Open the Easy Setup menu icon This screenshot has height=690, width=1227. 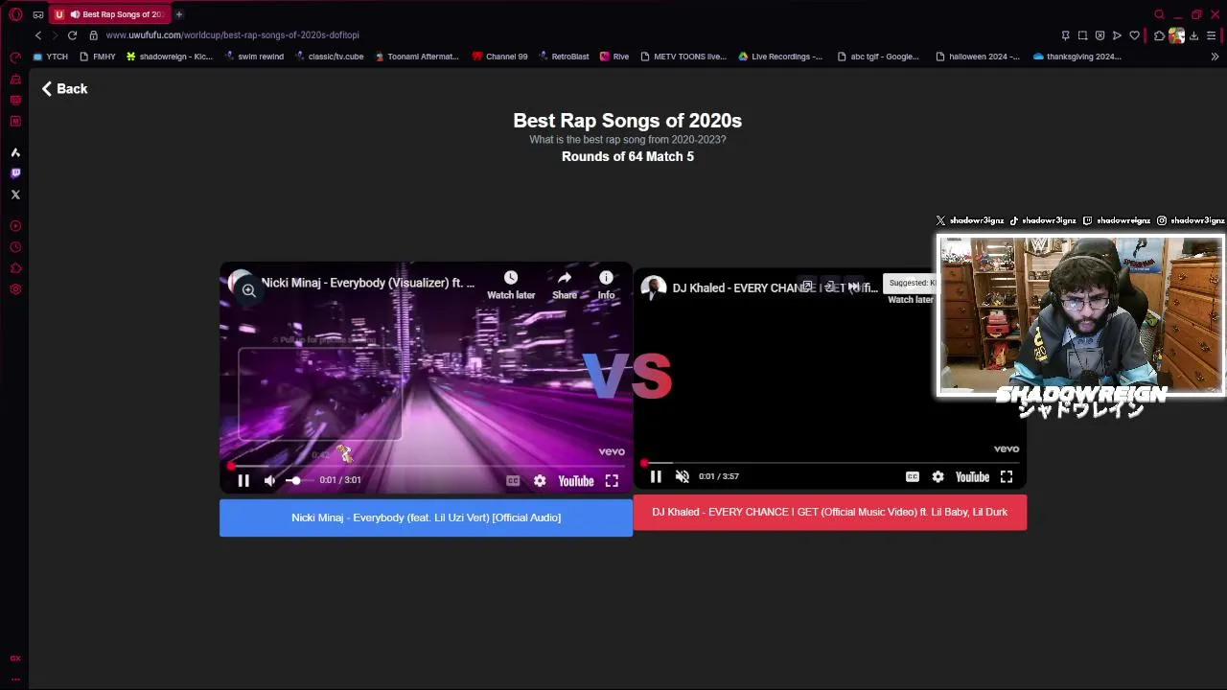pyautogui.click(x=1211, y=35)
